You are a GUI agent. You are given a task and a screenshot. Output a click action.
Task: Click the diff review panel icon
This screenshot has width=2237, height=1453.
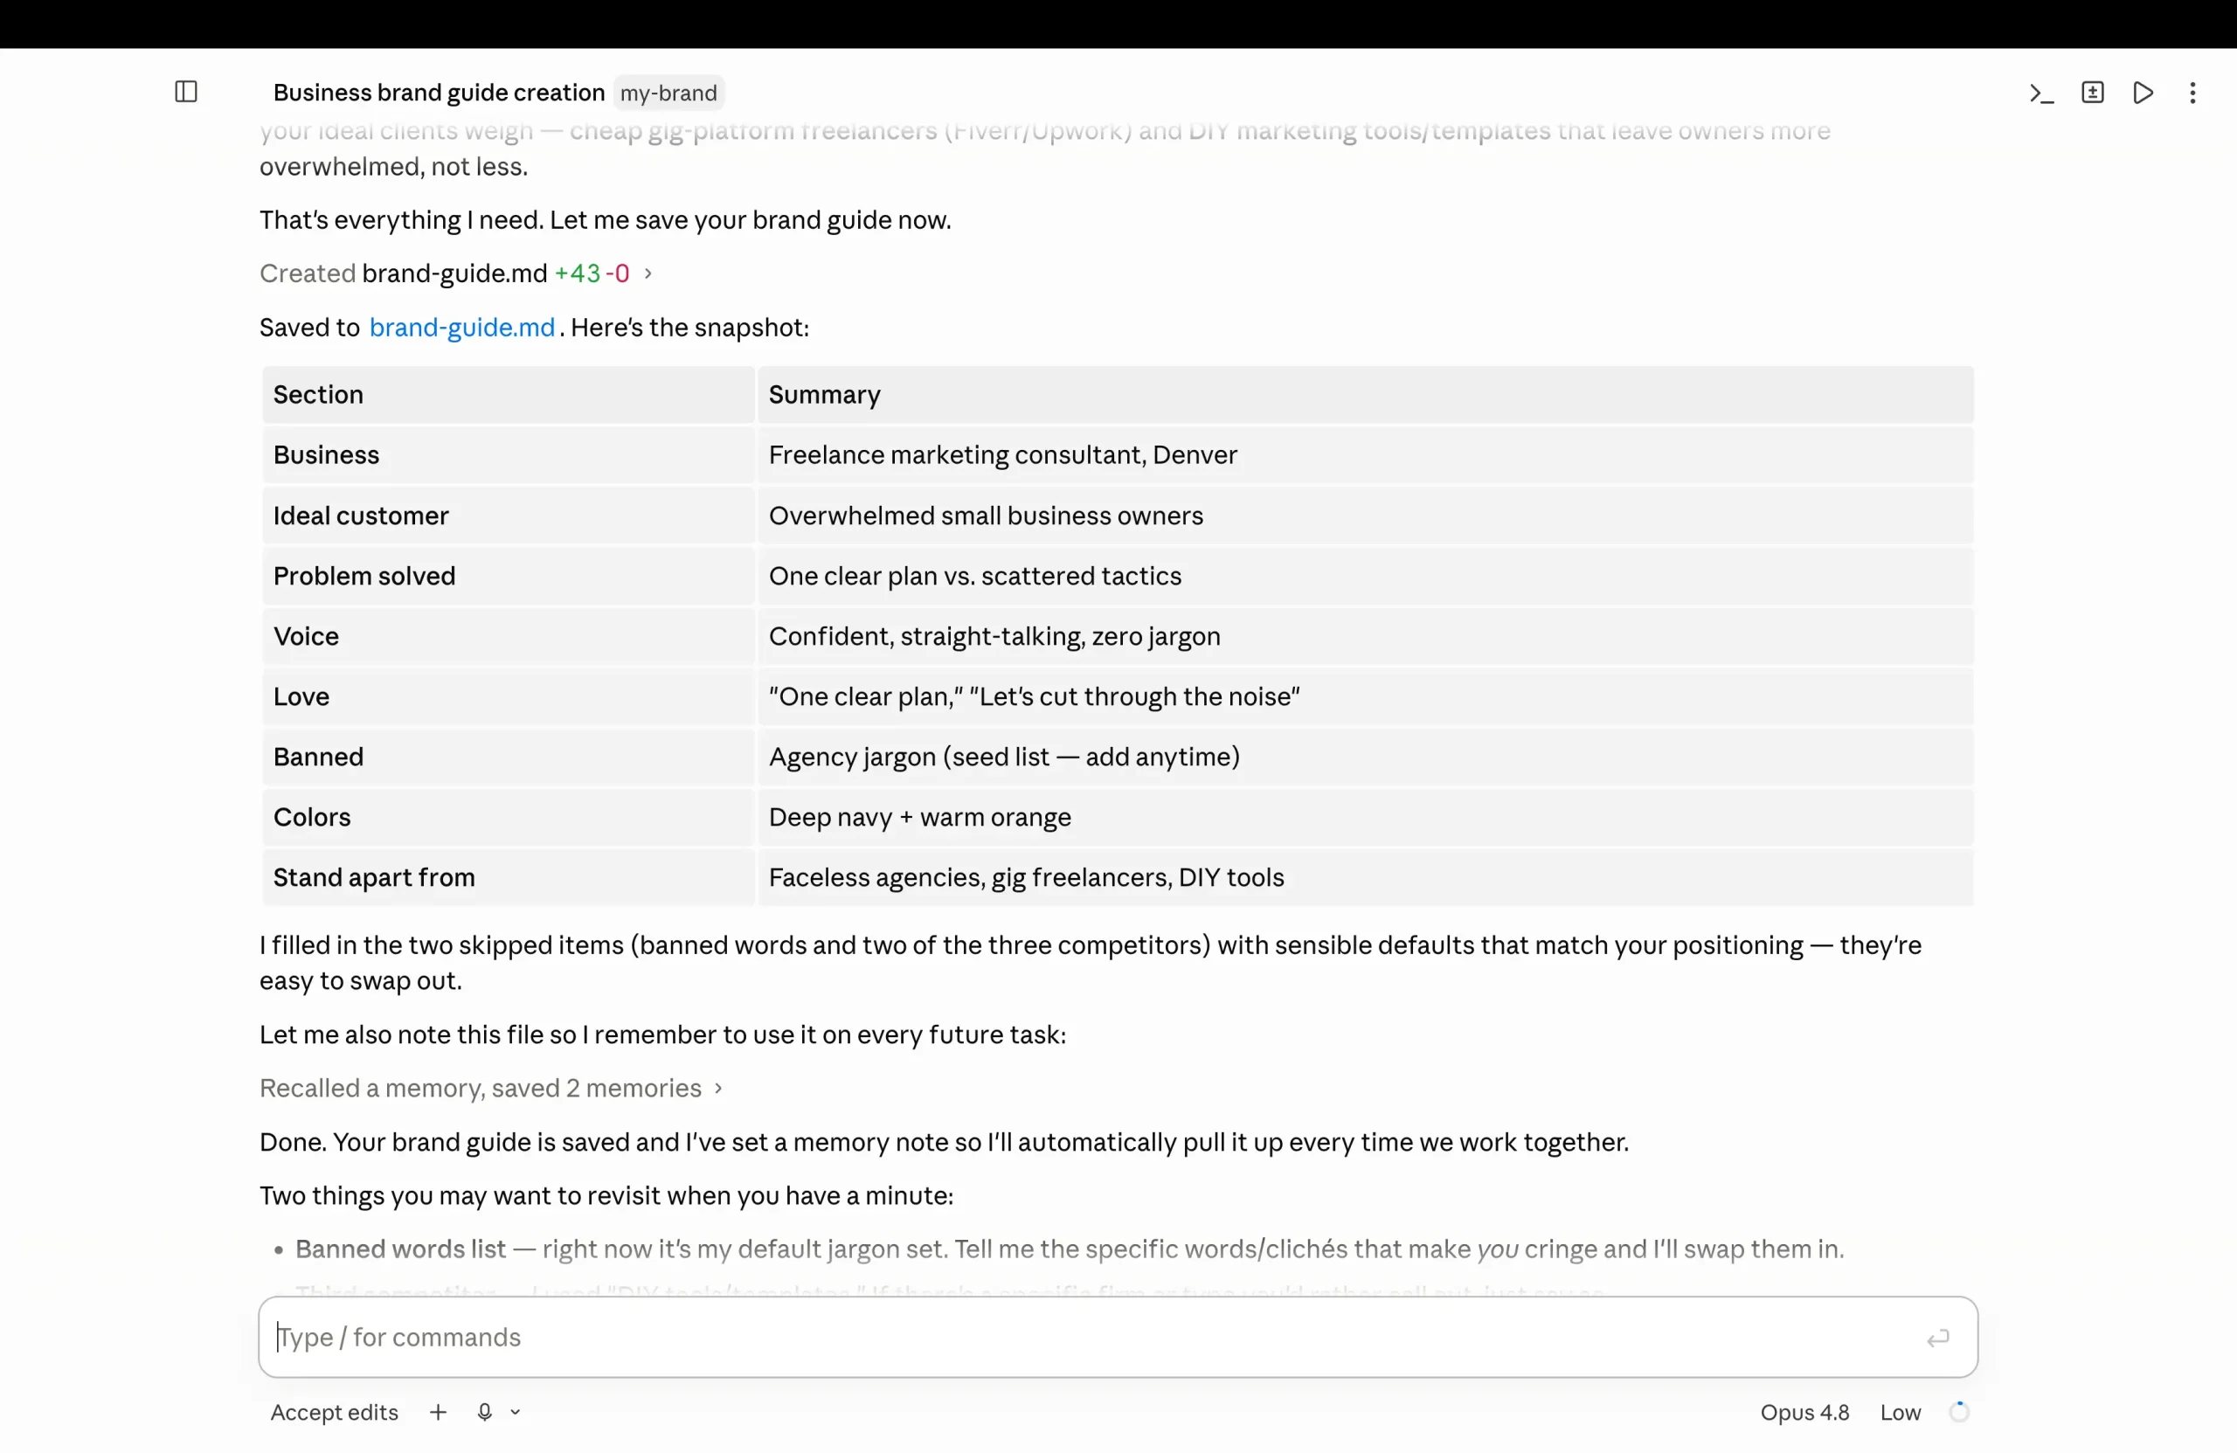click(x=2092, y=92)
